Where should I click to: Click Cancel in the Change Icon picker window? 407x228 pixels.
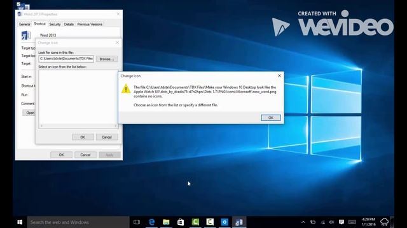(107, 137)
